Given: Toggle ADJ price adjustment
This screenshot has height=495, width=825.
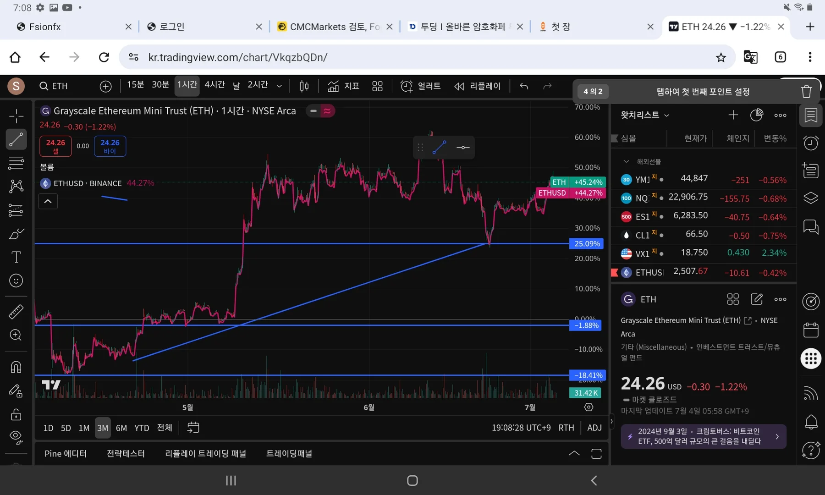Looking at the screenshot, I should (x=594, y=428).
